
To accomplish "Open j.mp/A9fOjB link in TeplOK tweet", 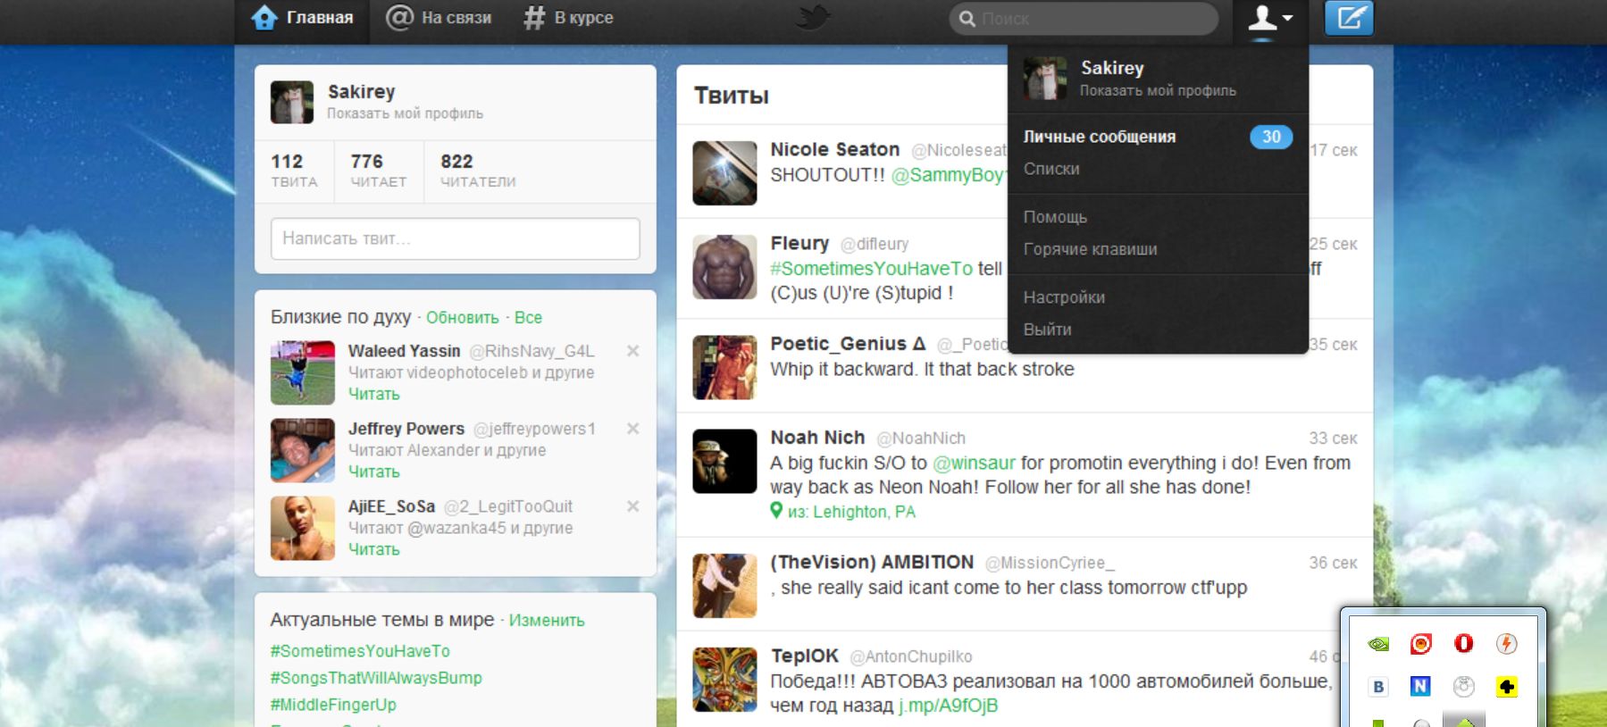I will [948, 706].
